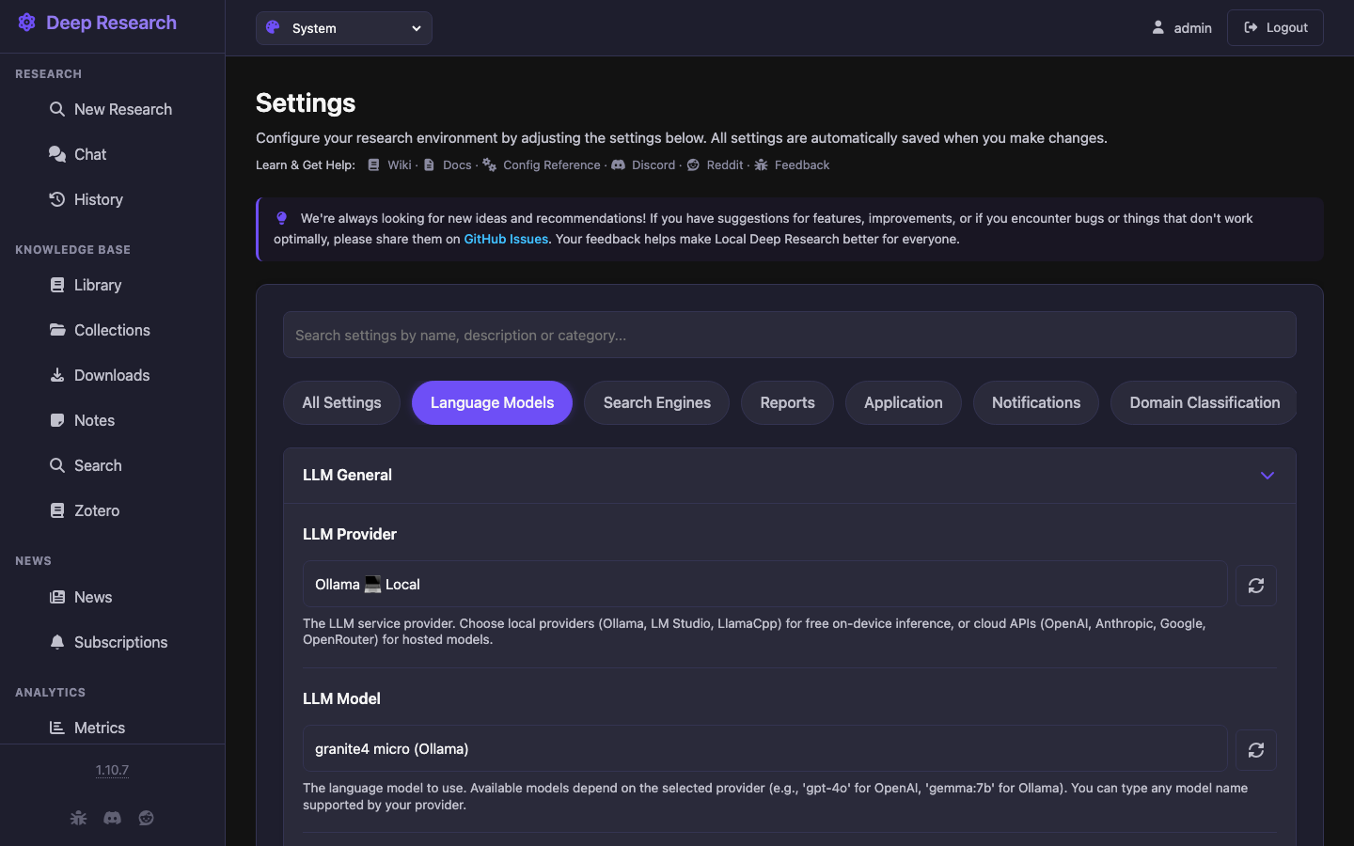Open New Research from sidebar
This screenshot has height=846, width=1354.
click(x=112, y=109)
